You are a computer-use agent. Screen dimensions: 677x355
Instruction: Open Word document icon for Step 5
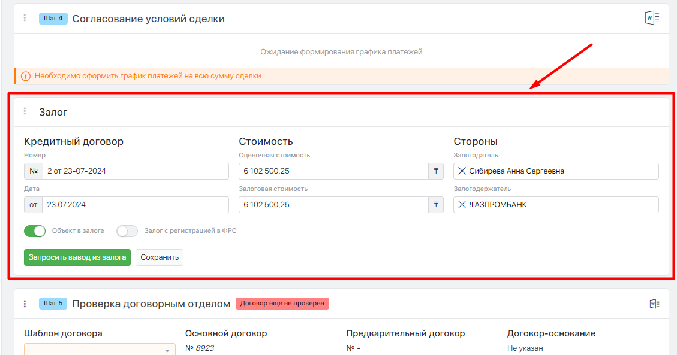[x=655, y=304]
